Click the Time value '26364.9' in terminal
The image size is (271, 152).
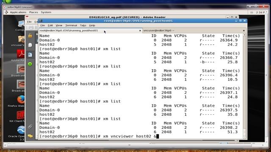tap(229, 40)
